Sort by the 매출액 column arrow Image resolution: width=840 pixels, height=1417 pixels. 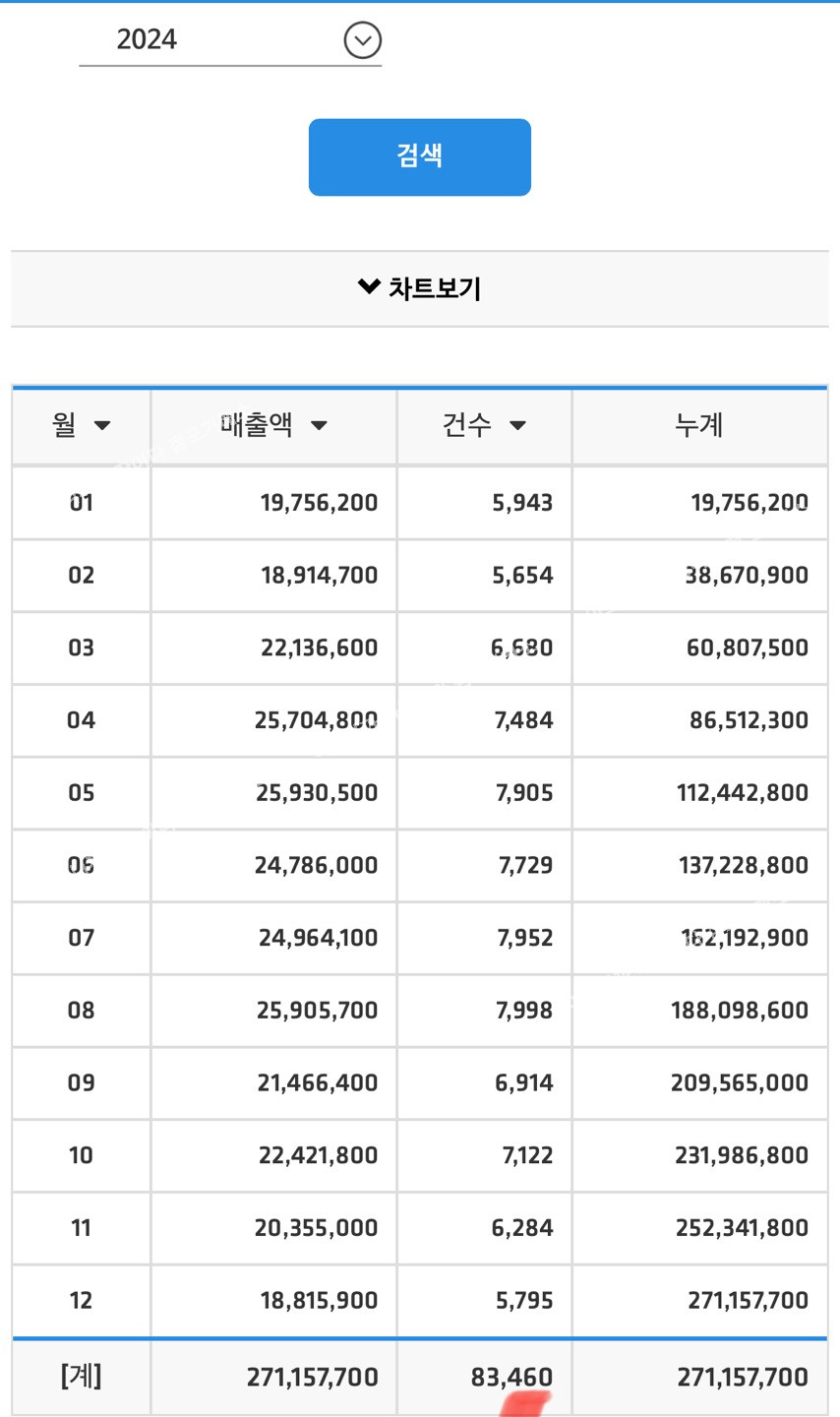pos(319,426)
